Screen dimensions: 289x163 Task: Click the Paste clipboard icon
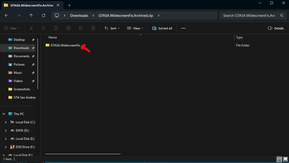pyautogui.click(x=56, y=28)
